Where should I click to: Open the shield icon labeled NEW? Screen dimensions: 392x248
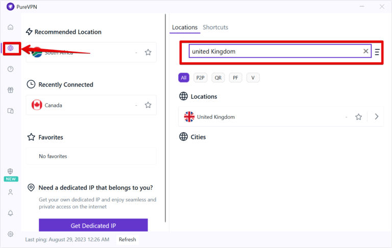click(x=10, y=172)
